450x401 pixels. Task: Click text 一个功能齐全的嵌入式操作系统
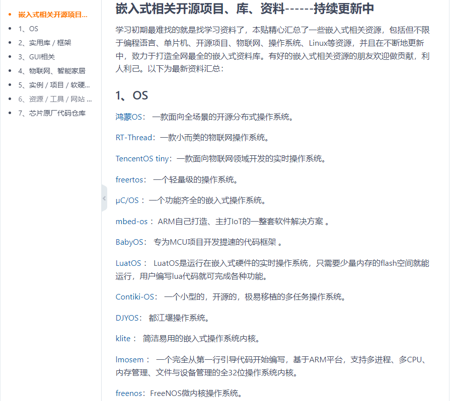coord(208,200)
